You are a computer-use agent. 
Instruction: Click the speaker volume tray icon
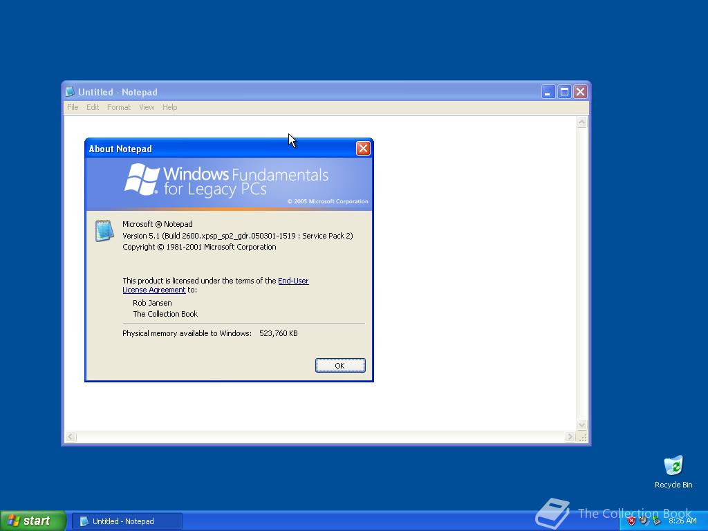coord(644,521)
